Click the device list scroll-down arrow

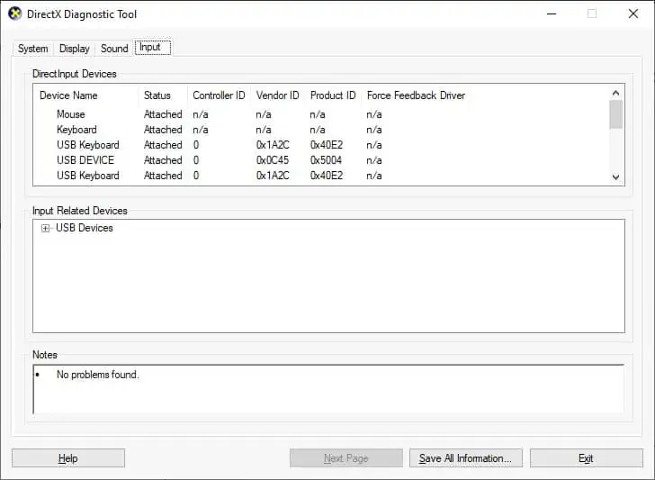(615, 177)
